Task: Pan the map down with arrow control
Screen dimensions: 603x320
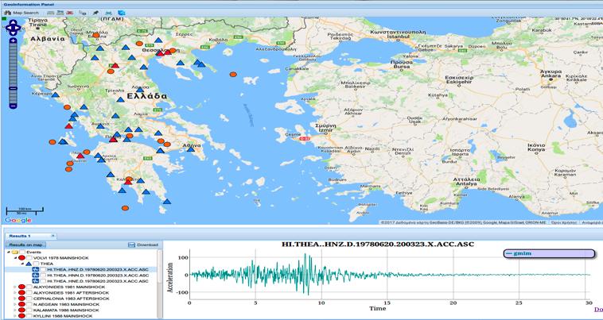Action: 13,33
